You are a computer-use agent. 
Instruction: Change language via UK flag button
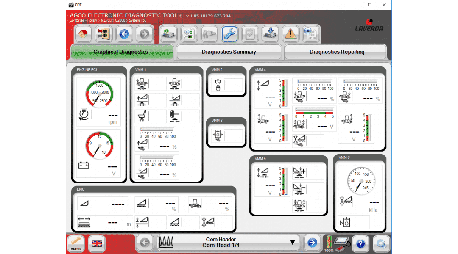pos(97,243)
